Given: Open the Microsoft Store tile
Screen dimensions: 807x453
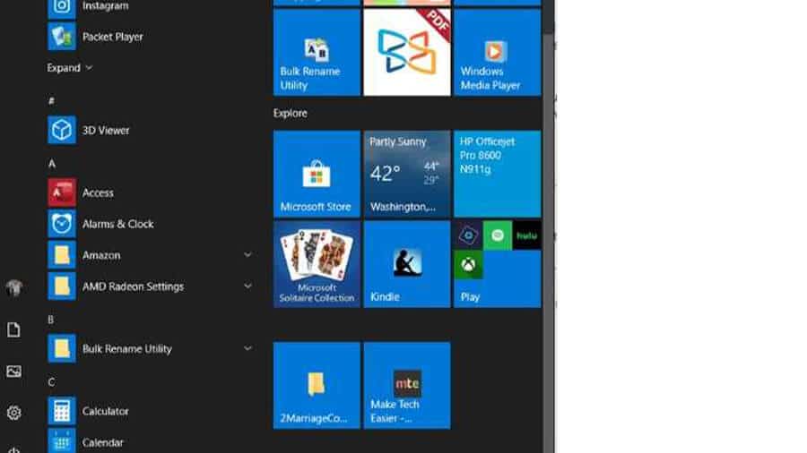Looking at the screenshot, I should [317, 174].
